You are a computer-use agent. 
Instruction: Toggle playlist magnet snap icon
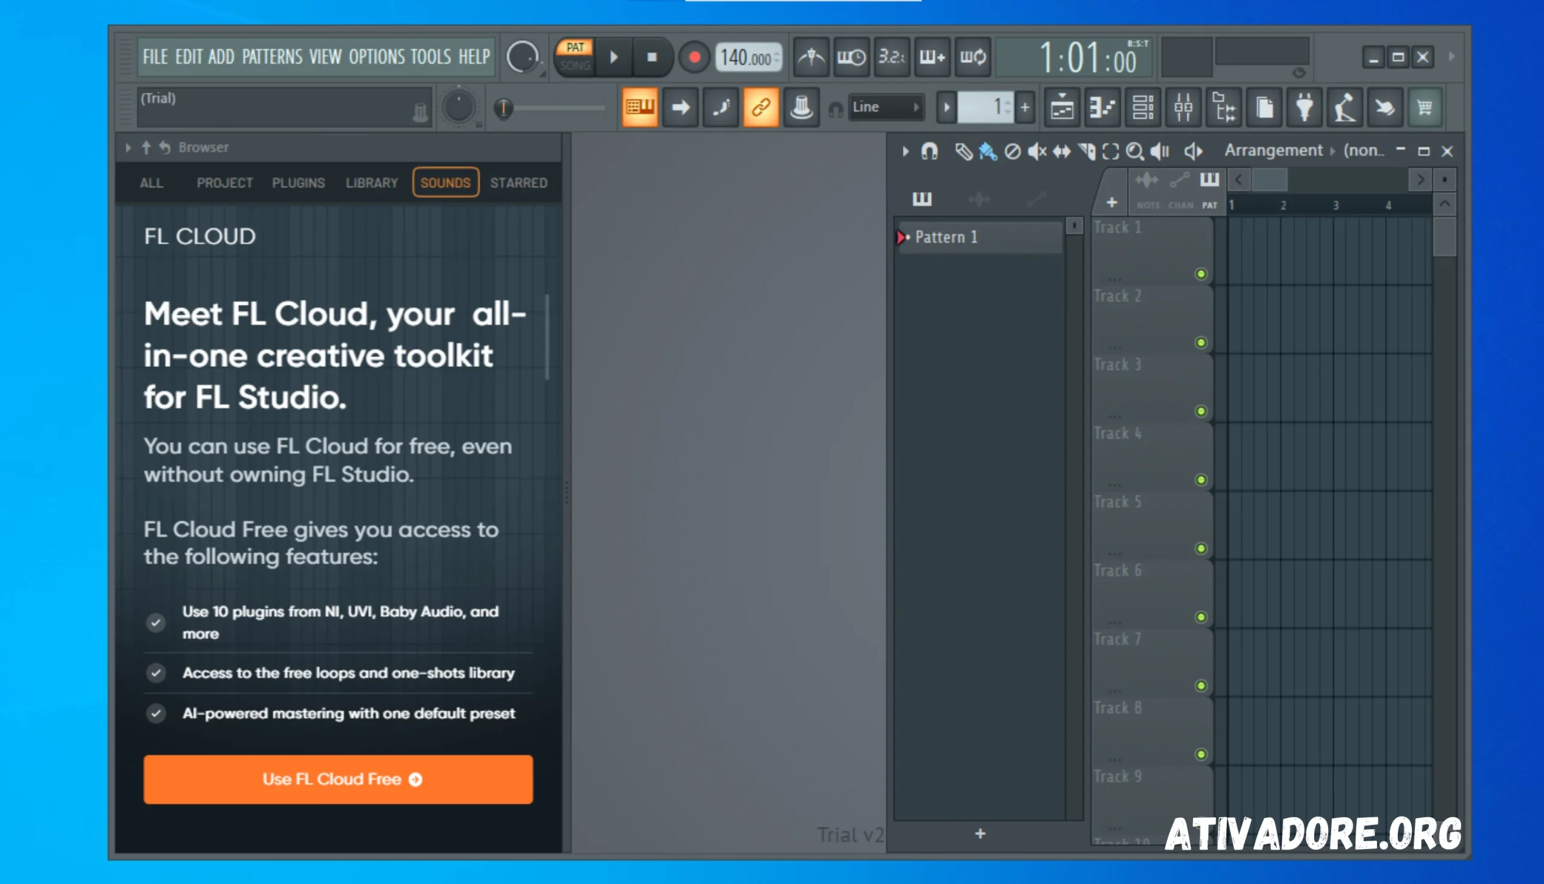click(929, 151)
